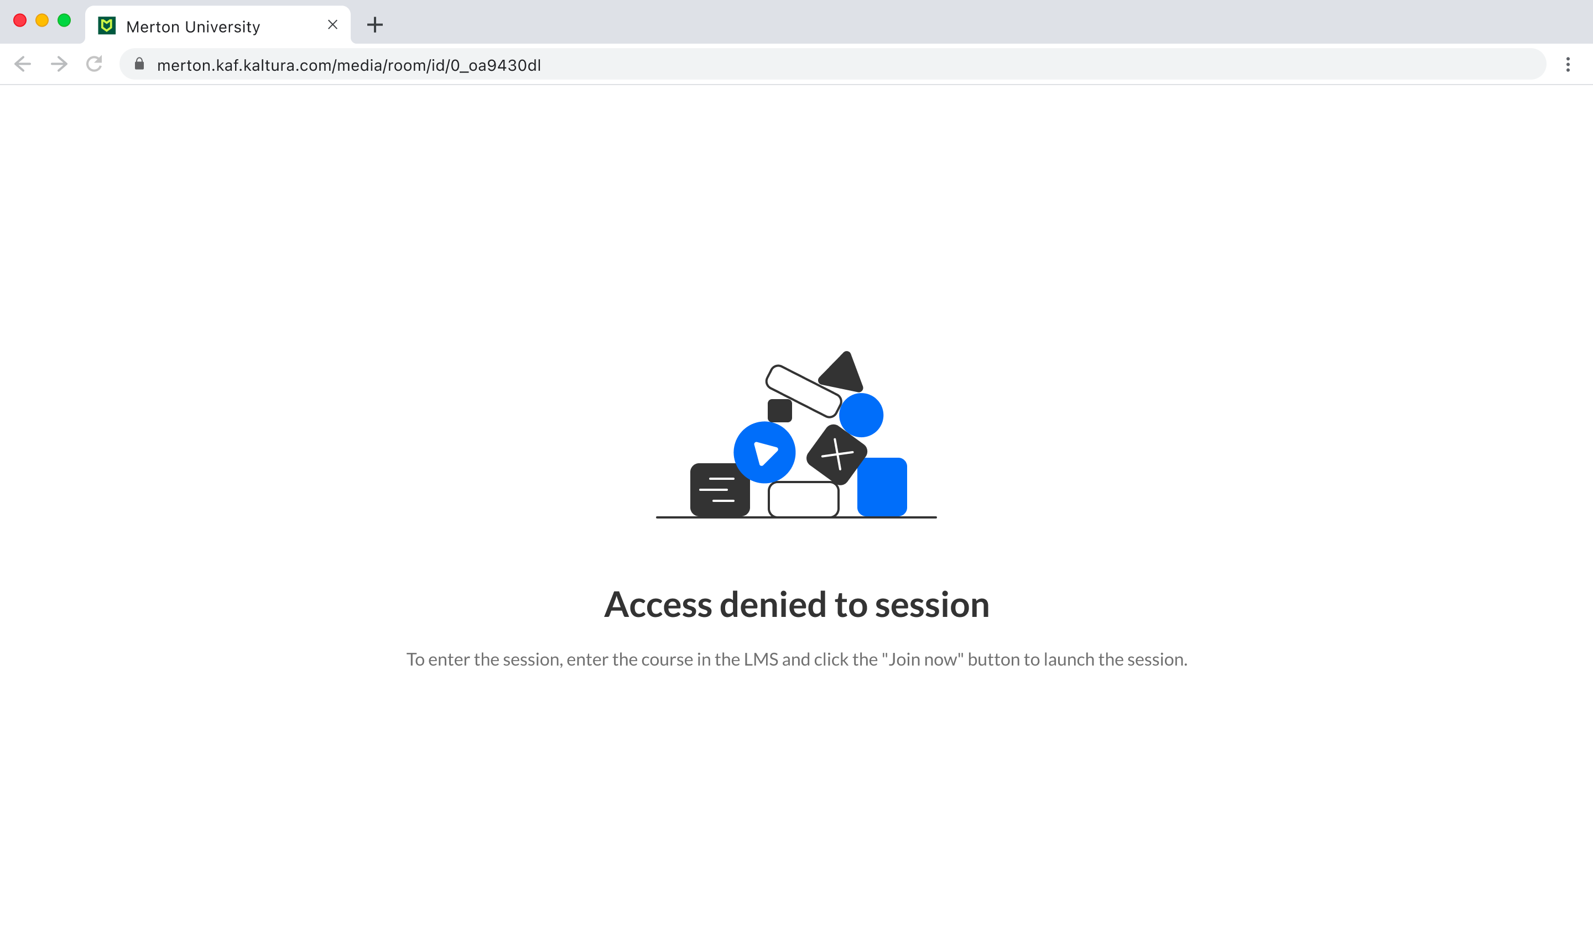Open the browser three-dot menu

(1568, 65)
